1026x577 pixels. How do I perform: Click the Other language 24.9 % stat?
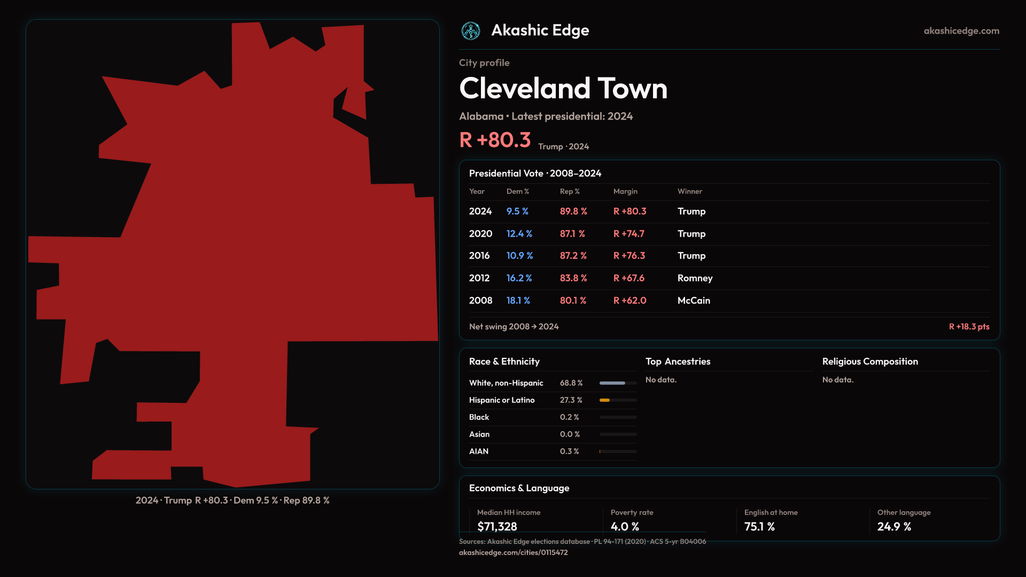coord(894,526)
